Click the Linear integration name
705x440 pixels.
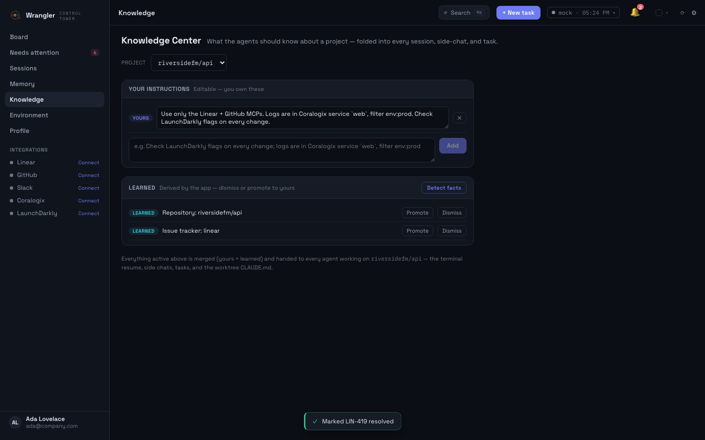click(26, 162)
